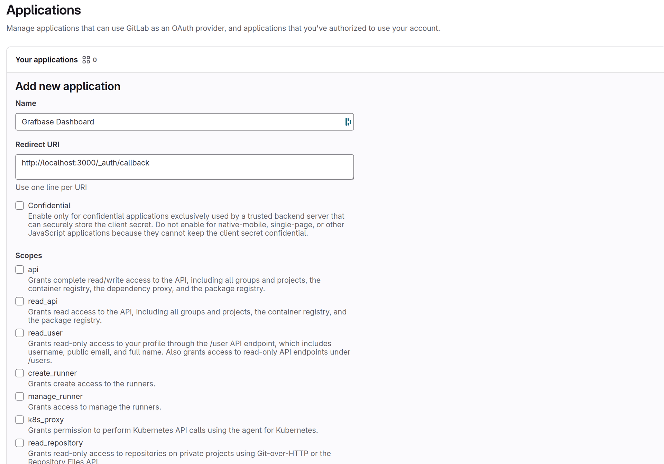The width and height of the screenshot is (664, 464).
Task: Select the Grafbase Dashboard text in Name field
Action: tap(58, 122)
